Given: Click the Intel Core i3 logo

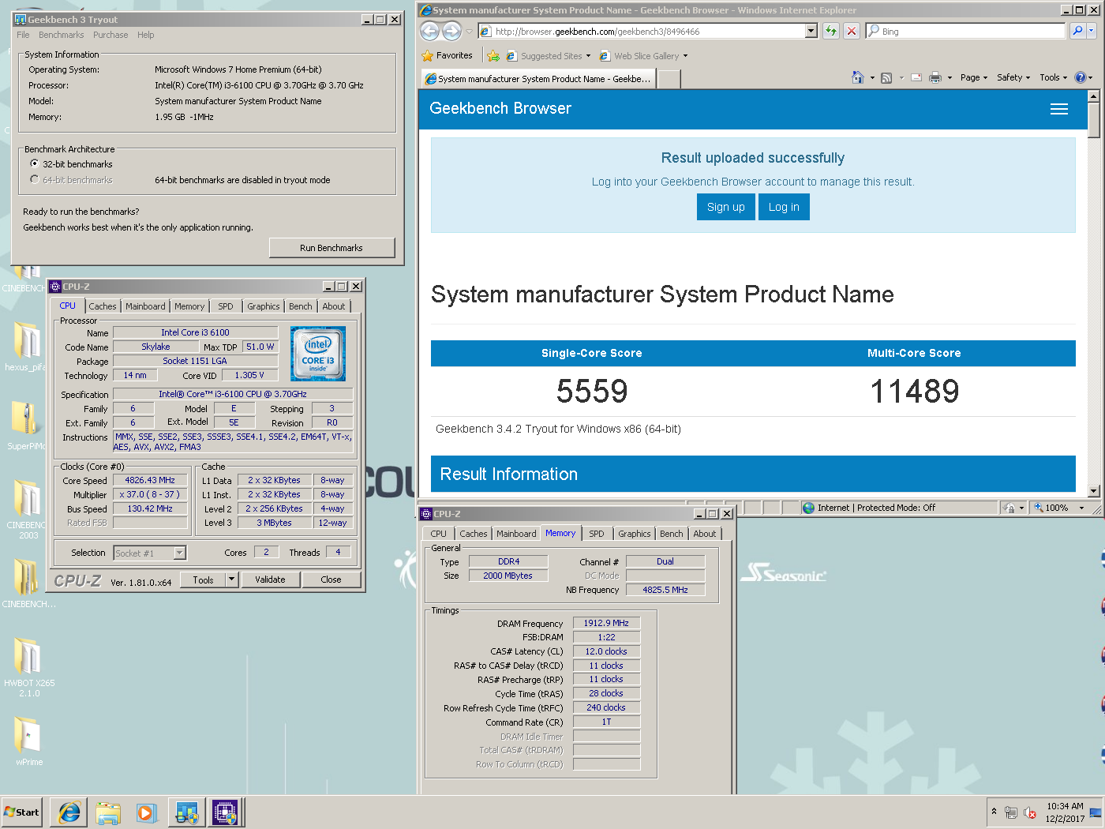Looking at the screenshot, I should pos(318,354).
